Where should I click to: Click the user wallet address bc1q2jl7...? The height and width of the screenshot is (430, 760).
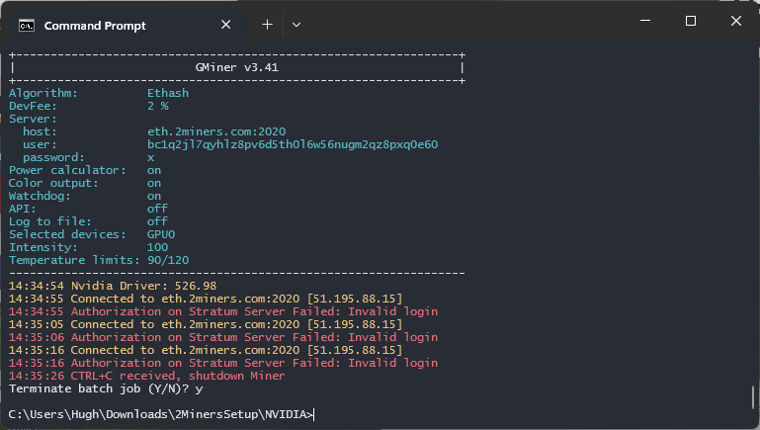coord(293,144)
